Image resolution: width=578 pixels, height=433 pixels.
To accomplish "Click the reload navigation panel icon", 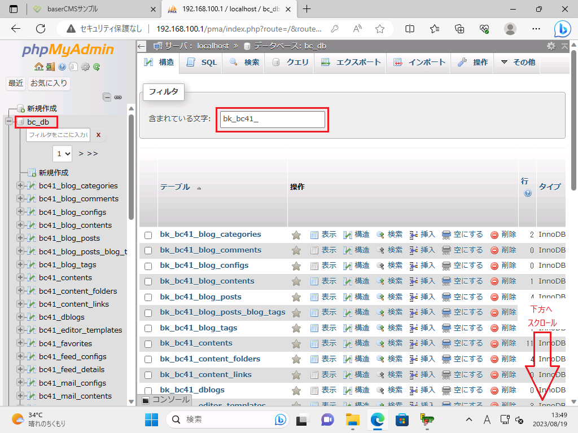I will [97, 67].
